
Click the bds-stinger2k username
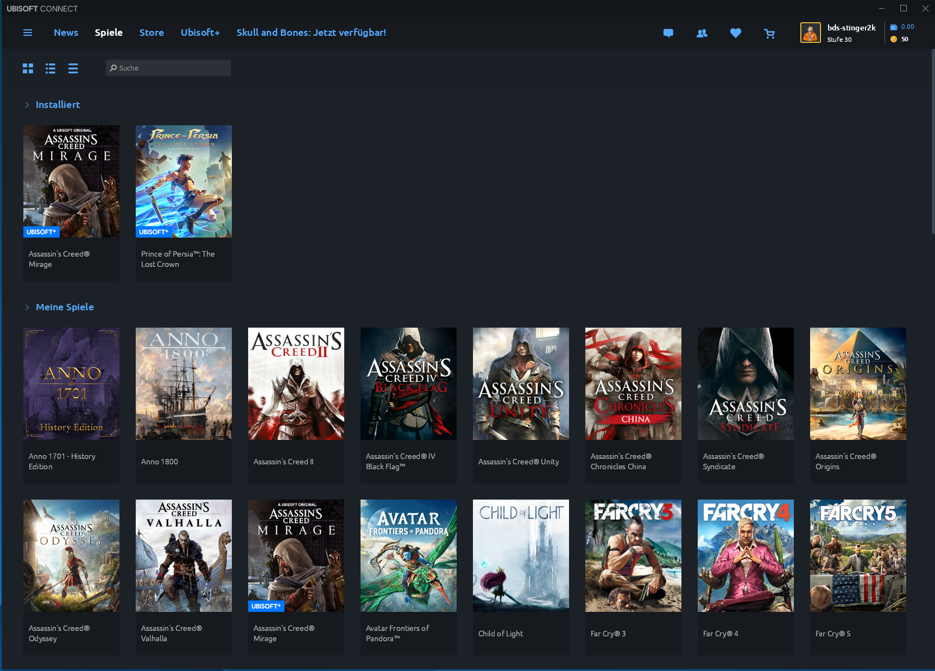click(851, 28)
